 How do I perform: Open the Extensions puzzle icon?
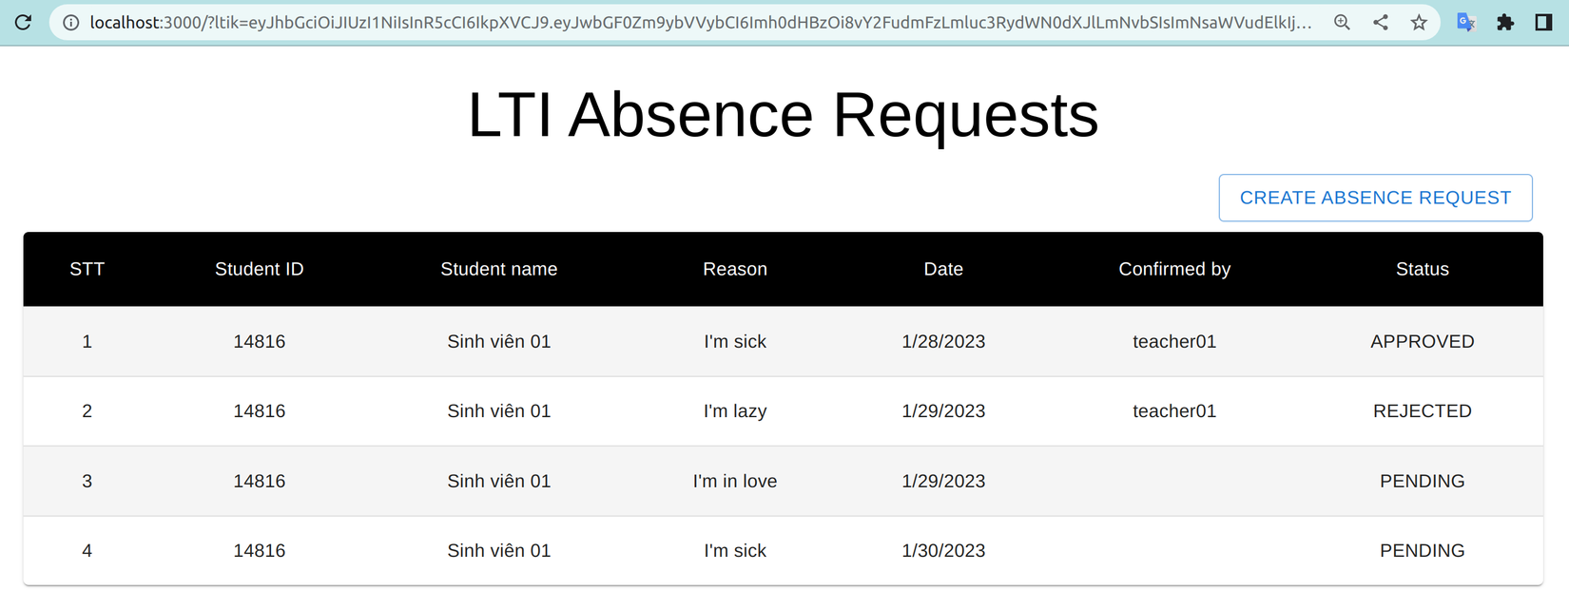(1505, 22)
